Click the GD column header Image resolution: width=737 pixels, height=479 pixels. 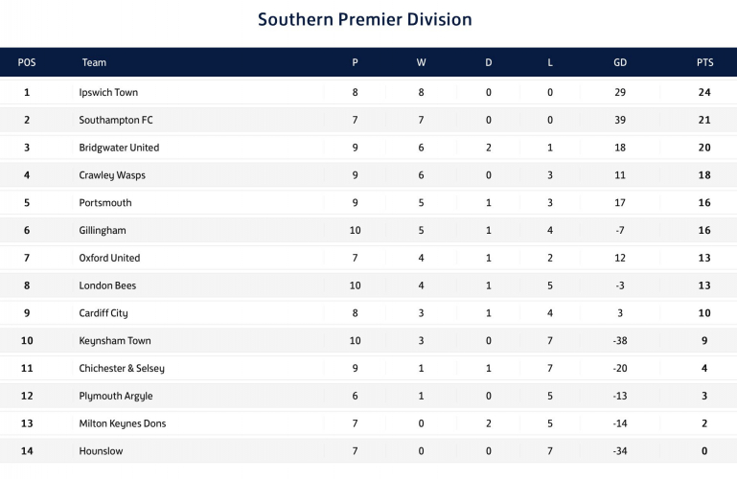pos(620,62)
